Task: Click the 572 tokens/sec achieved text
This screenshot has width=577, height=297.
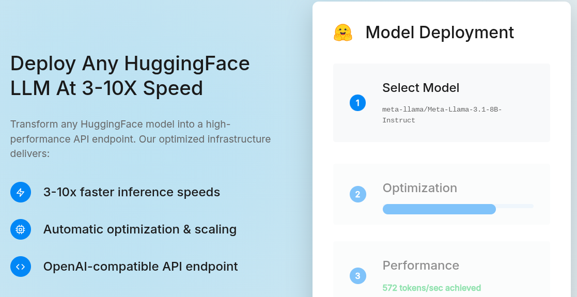Action: point(431,288)
